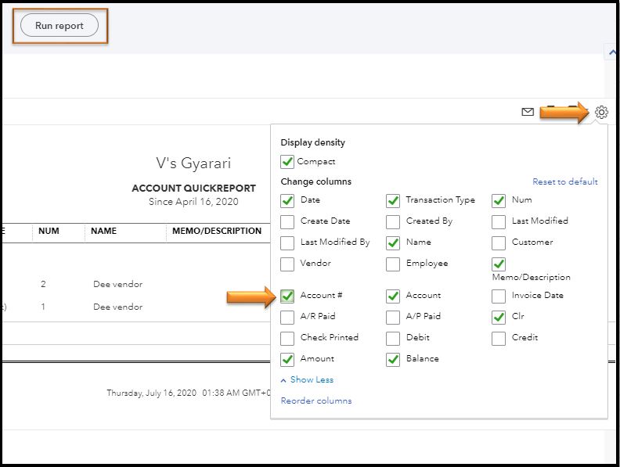620x467 pixels.
Task: Click the Reset to default link
Action: 564,181
